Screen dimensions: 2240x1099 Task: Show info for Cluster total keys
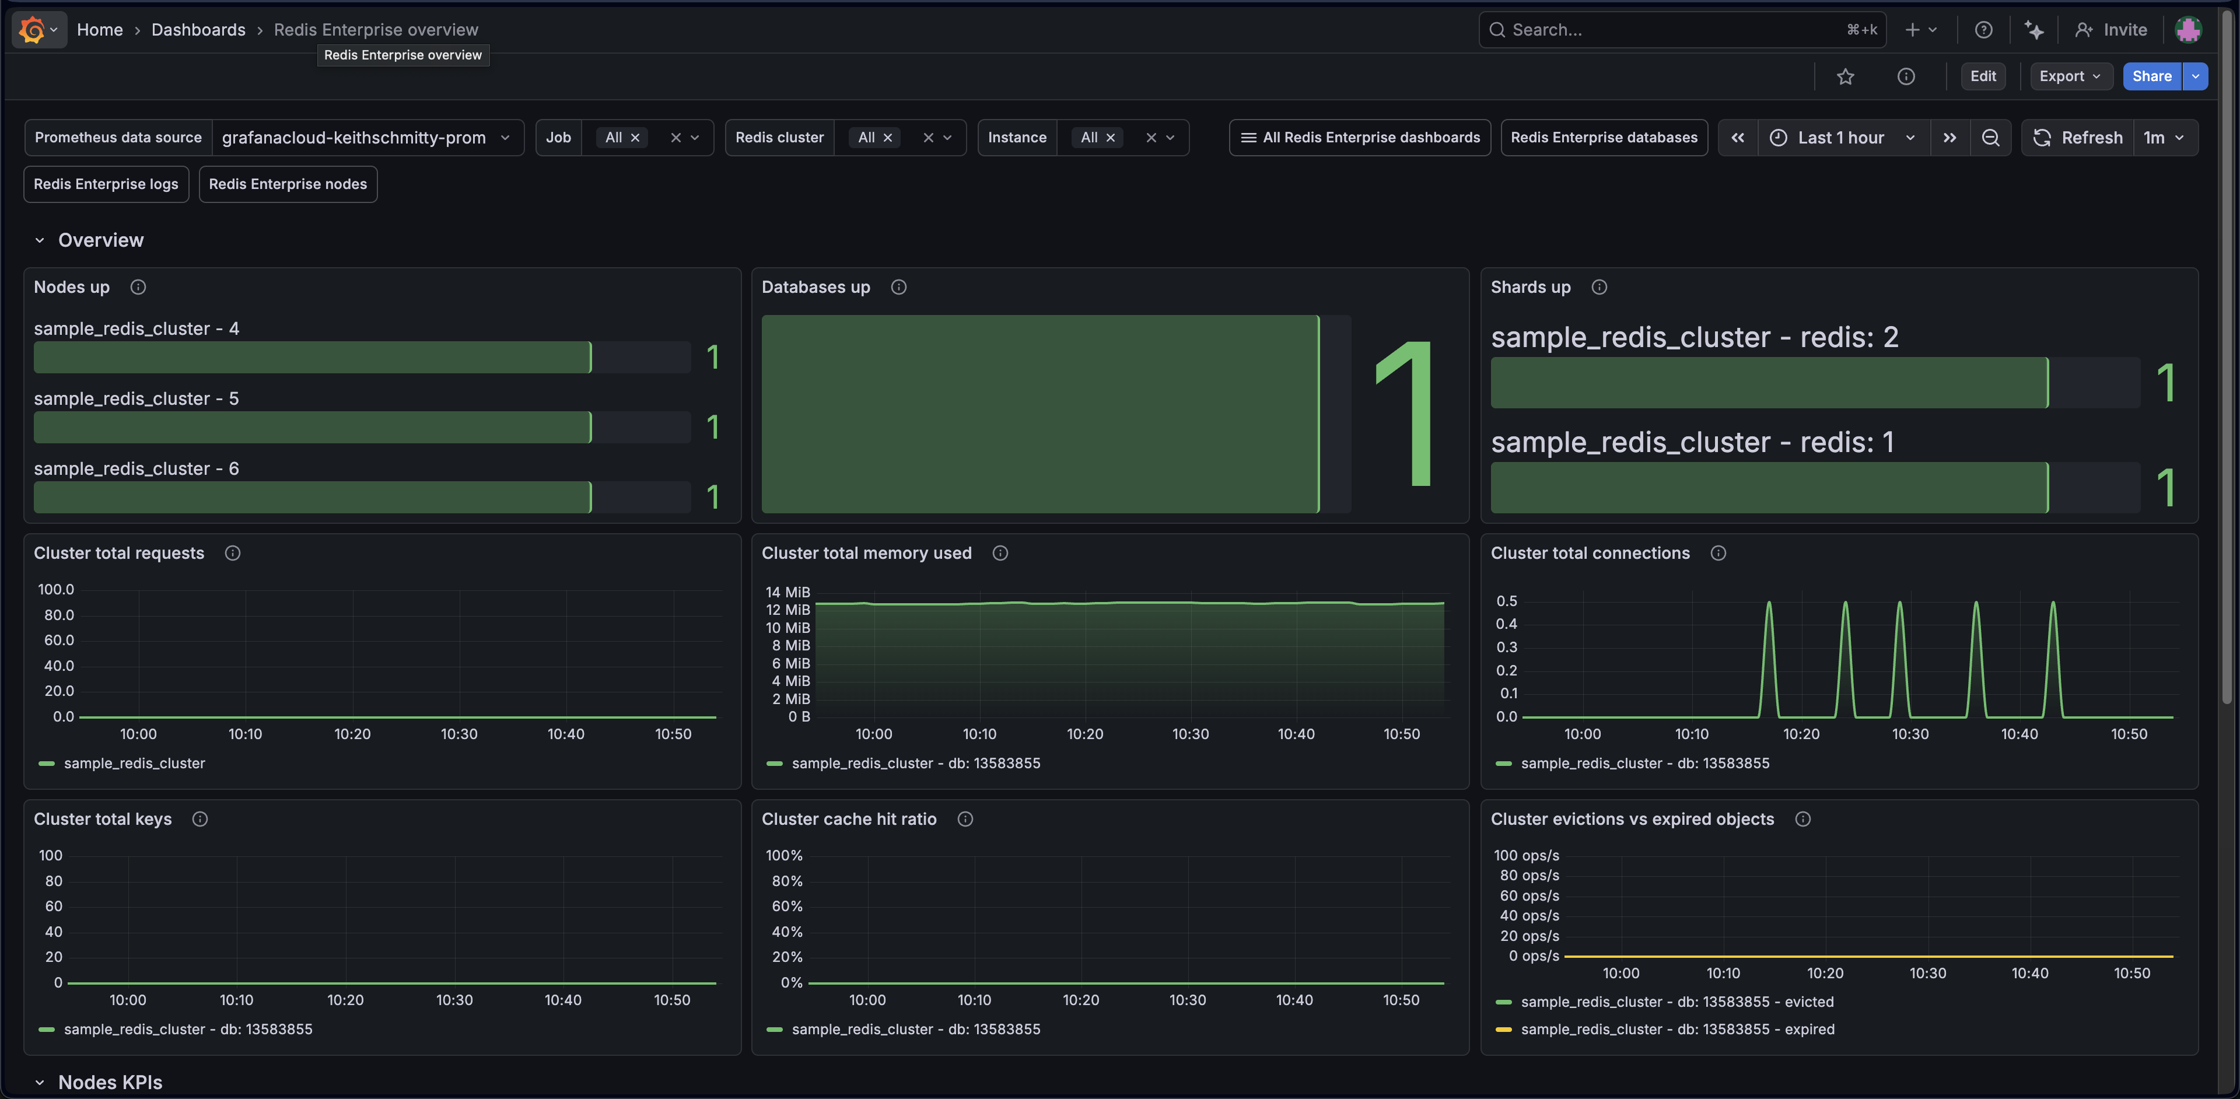click(x=199, y=819)
